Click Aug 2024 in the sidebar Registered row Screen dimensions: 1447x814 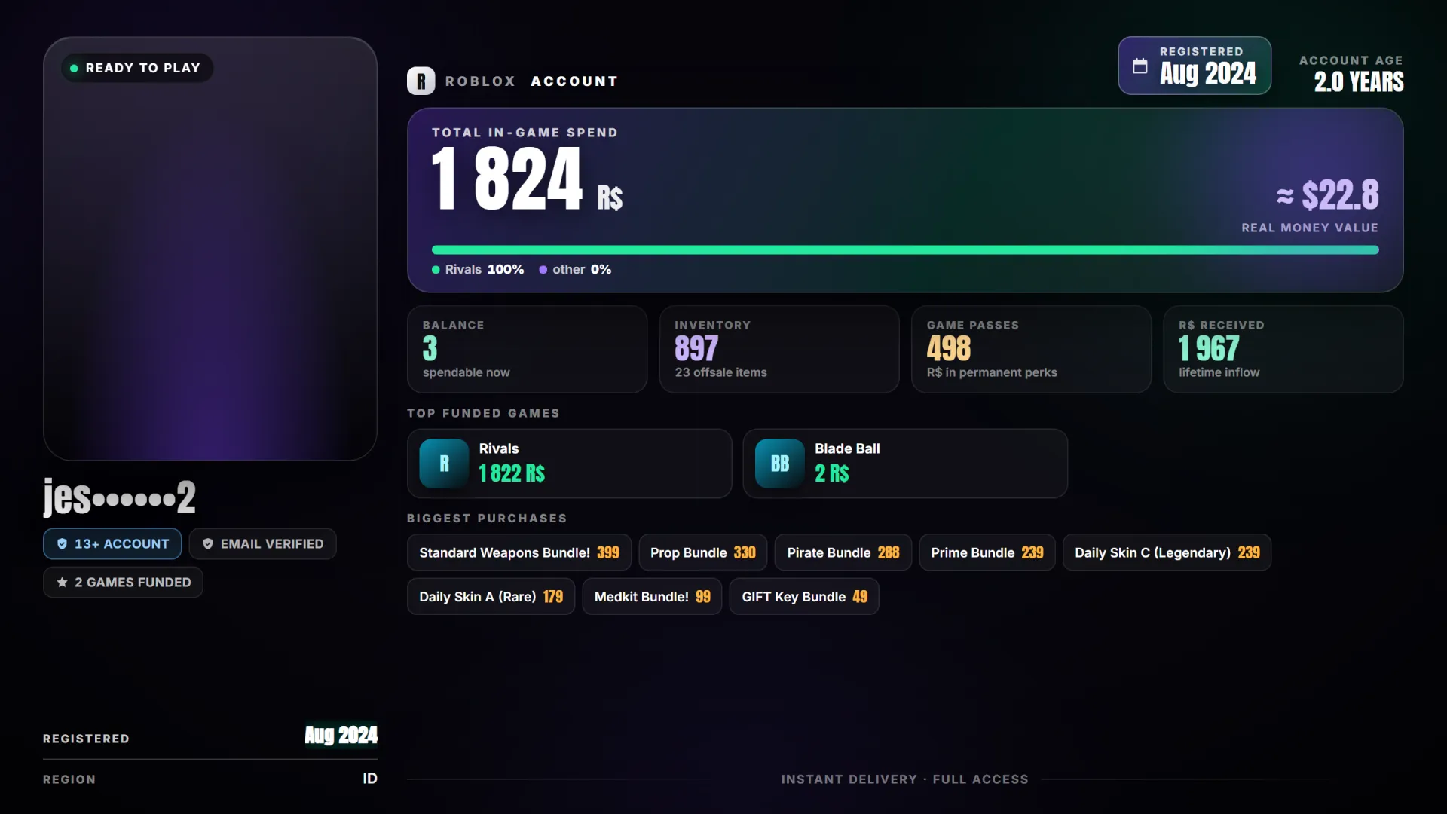pyautogui.click(x=341, y=735)
